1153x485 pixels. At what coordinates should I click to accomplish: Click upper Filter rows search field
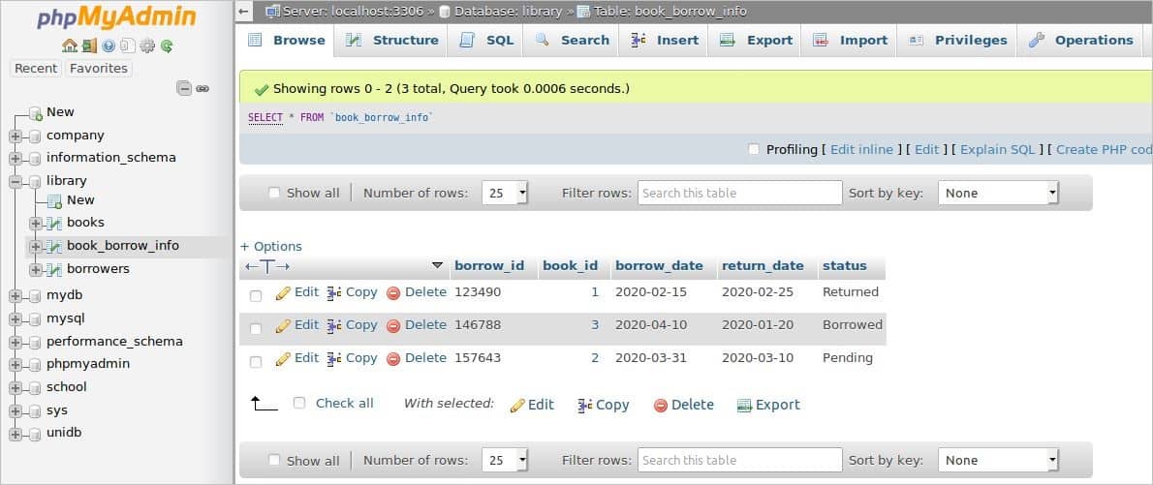[x=739, y=194]
